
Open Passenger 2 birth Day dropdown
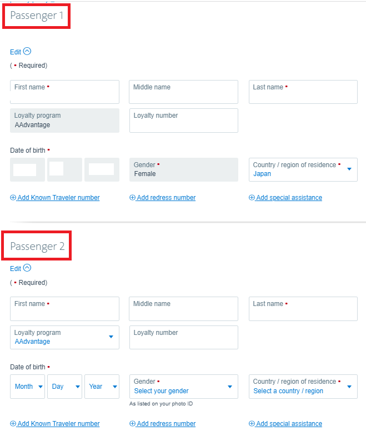pyautogui.click(x=65, y=387)
